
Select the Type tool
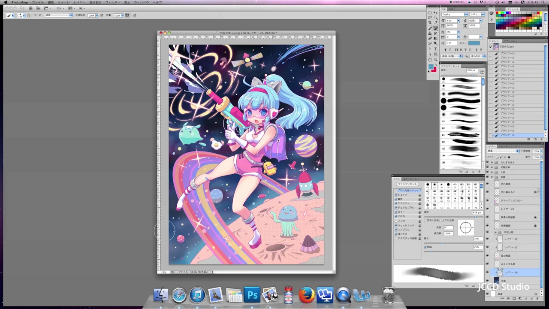[436, 49]
